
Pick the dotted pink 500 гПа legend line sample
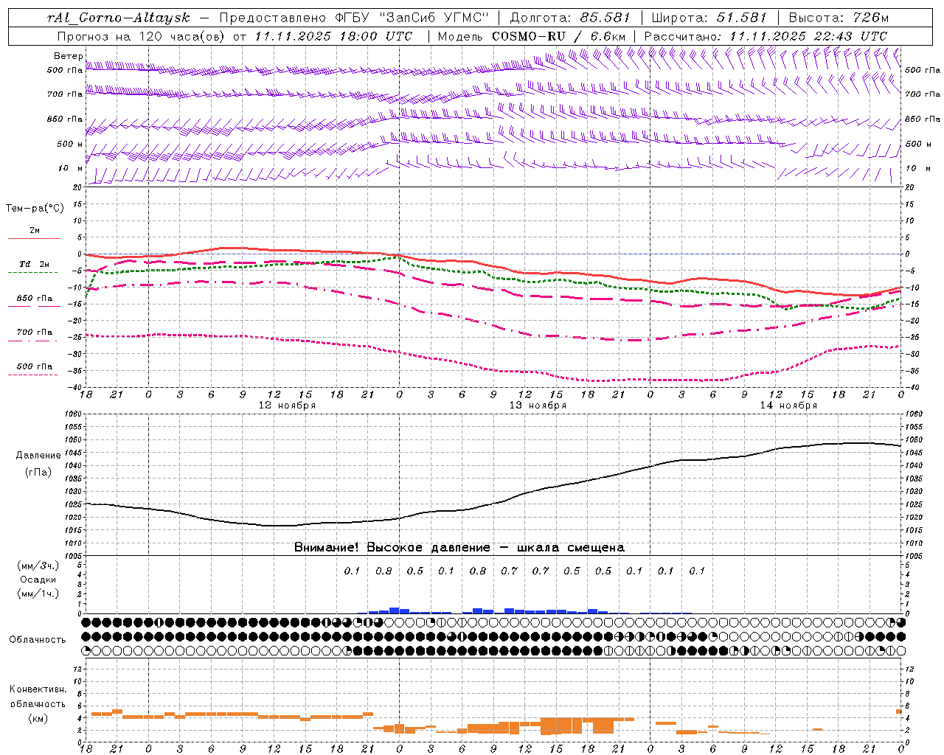pyautogui.click(x=35, y=375)
